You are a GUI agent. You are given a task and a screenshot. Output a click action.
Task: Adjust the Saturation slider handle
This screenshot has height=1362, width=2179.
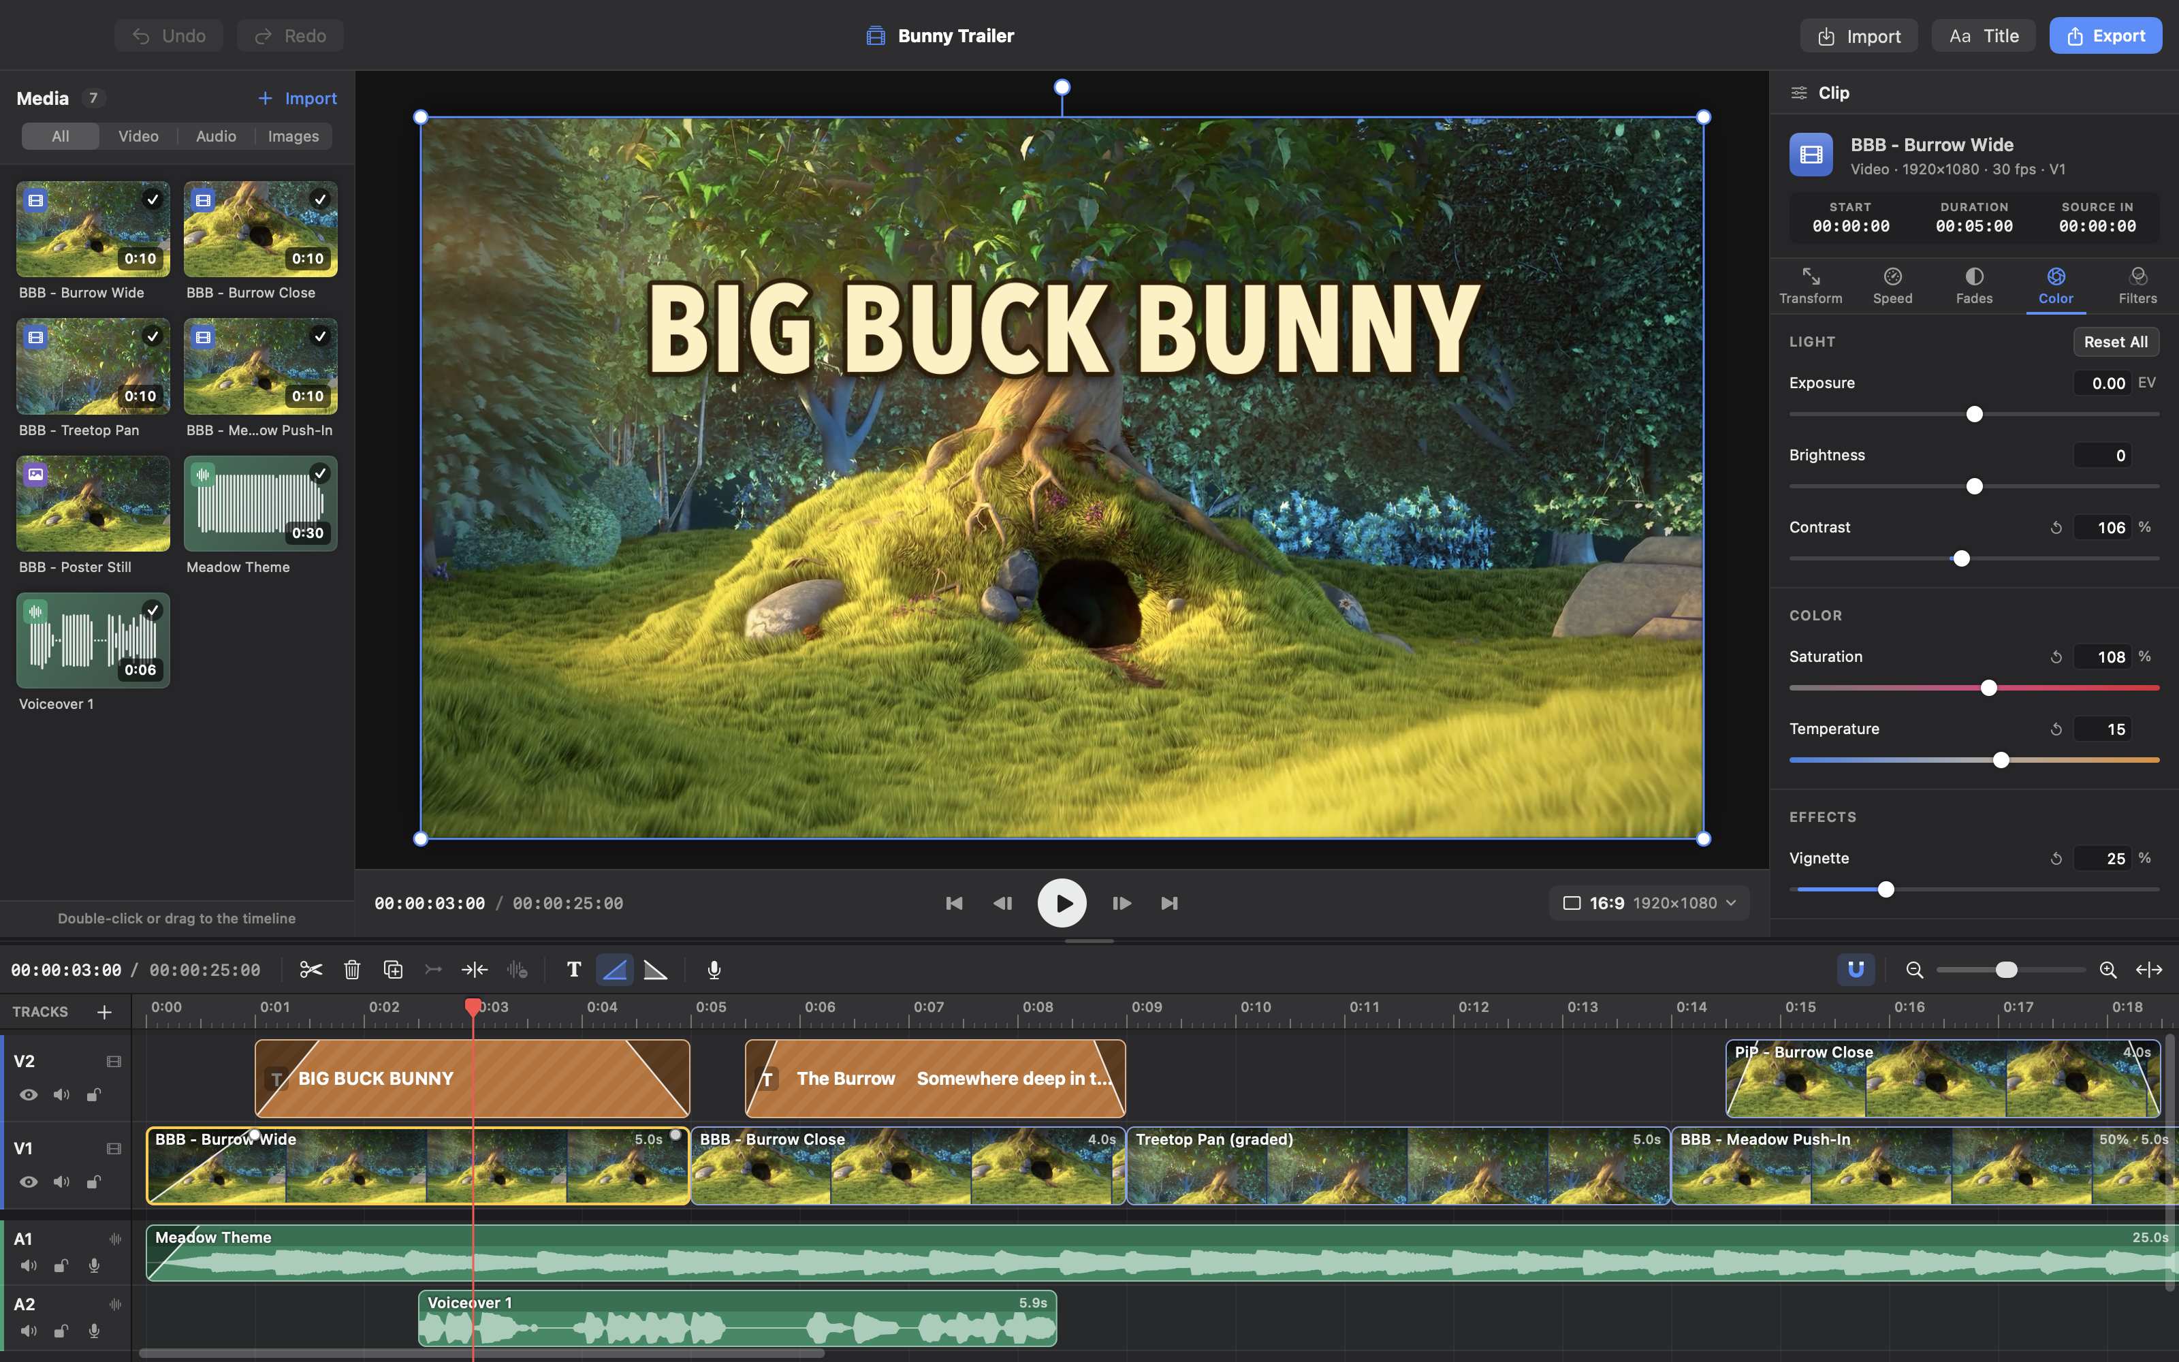point(1989,688)
